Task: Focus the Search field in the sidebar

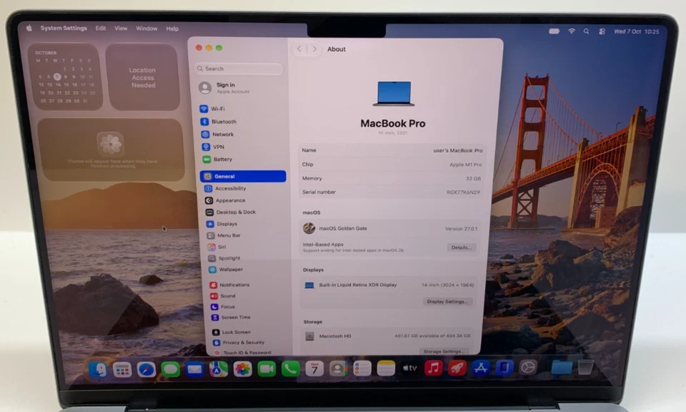Action: pos(239,69)
